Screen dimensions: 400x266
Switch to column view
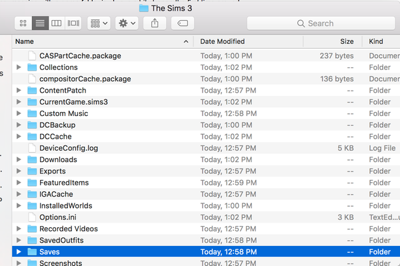coord(57,23)
